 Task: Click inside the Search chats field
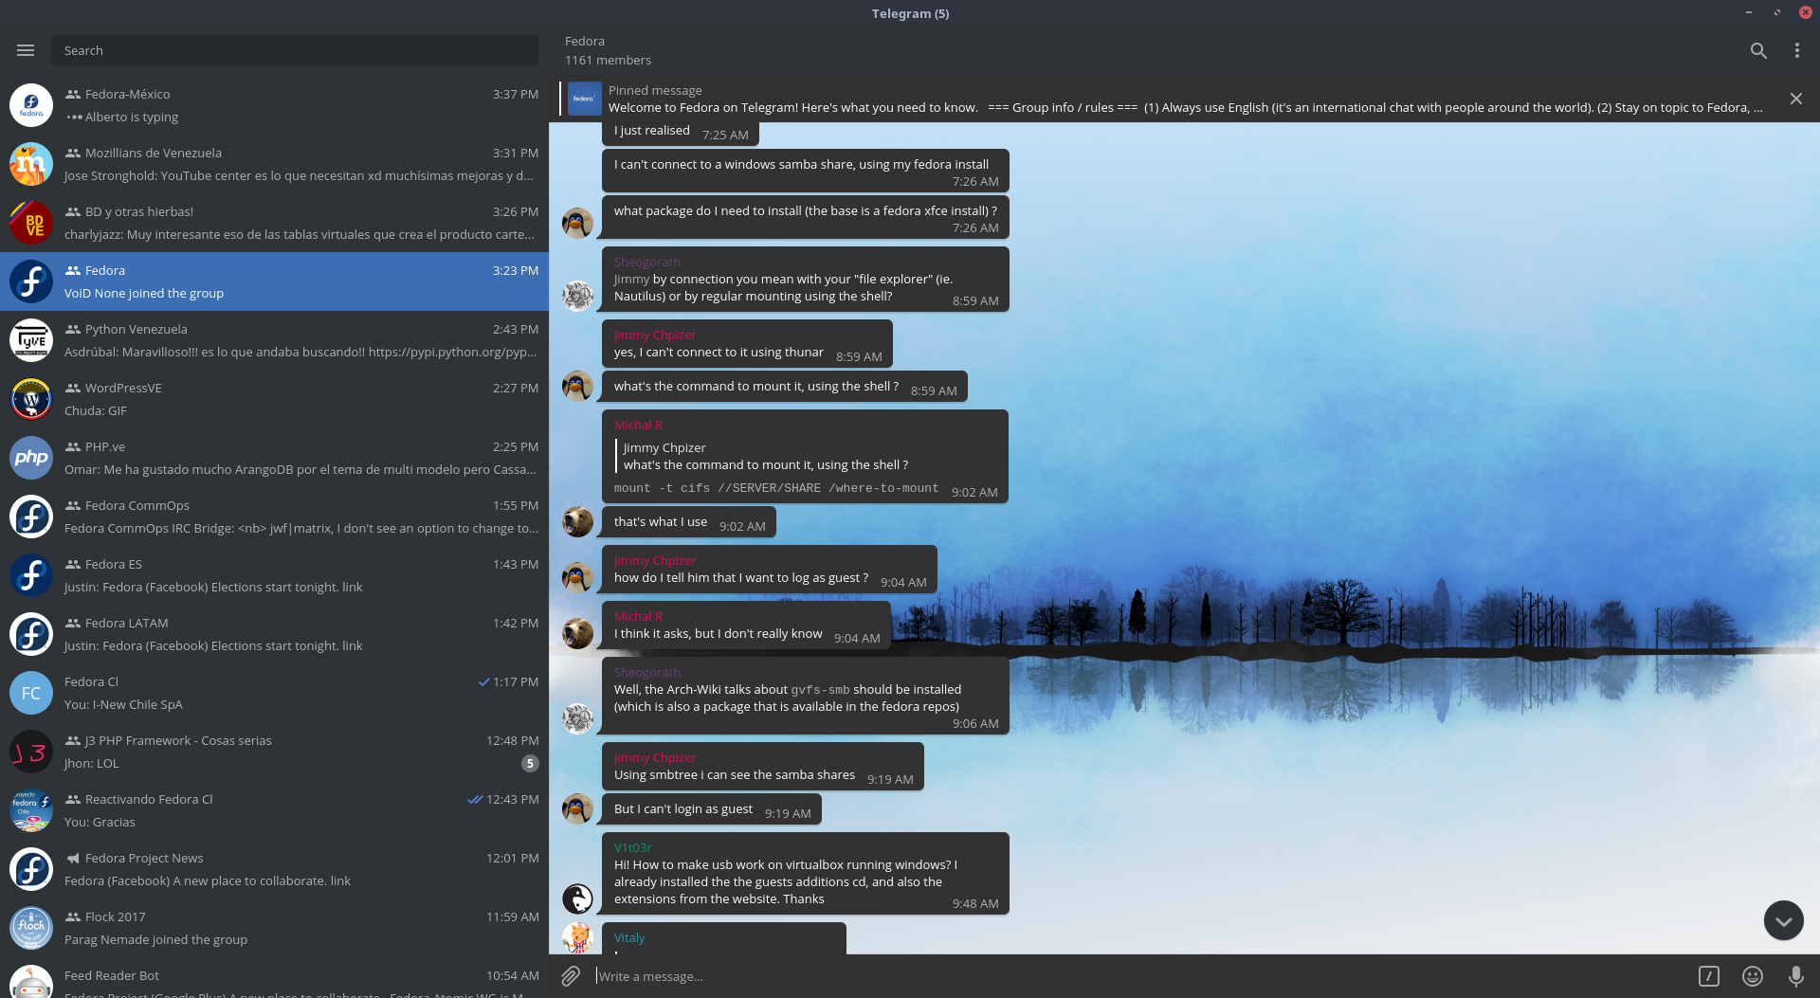295,50
